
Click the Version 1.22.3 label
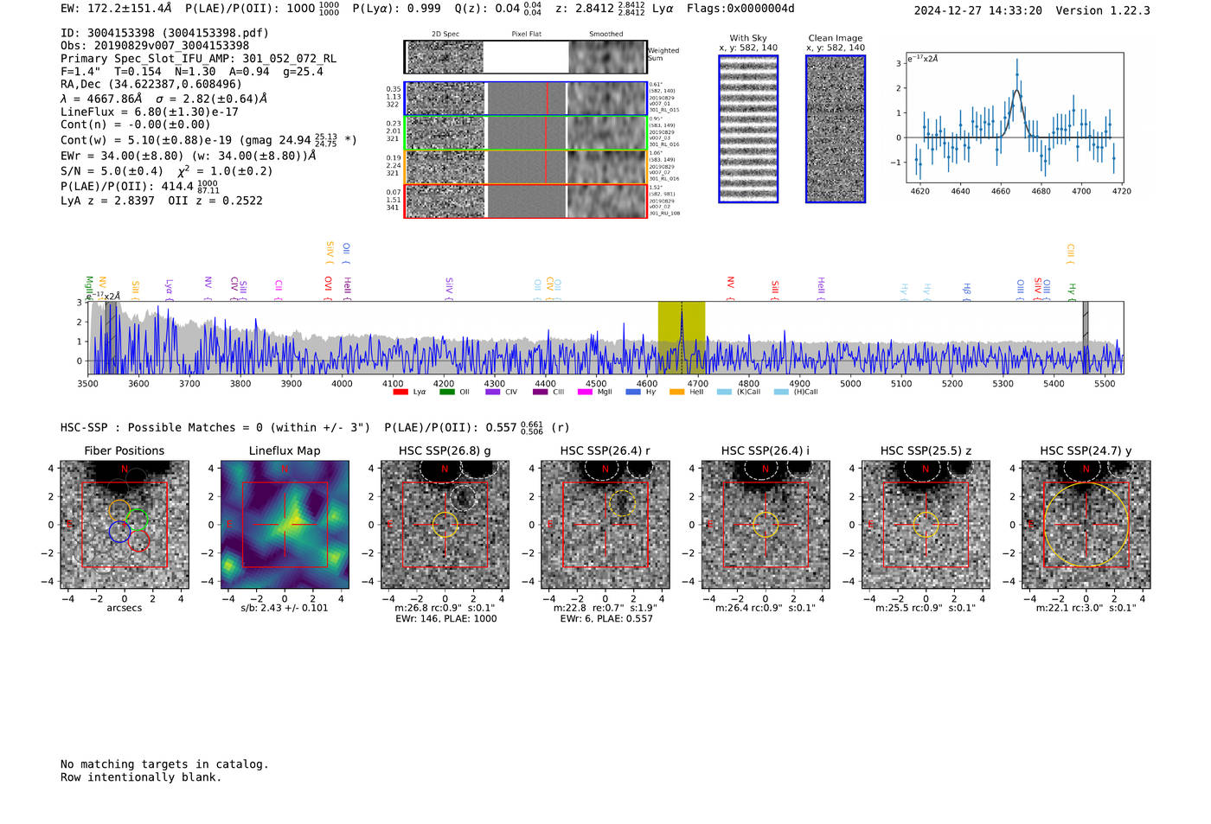1103,10
